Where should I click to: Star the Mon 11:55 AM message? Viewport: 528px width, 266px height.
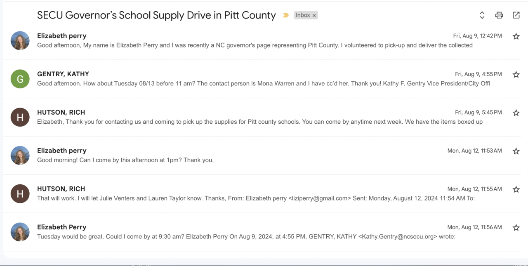(516, 190)
